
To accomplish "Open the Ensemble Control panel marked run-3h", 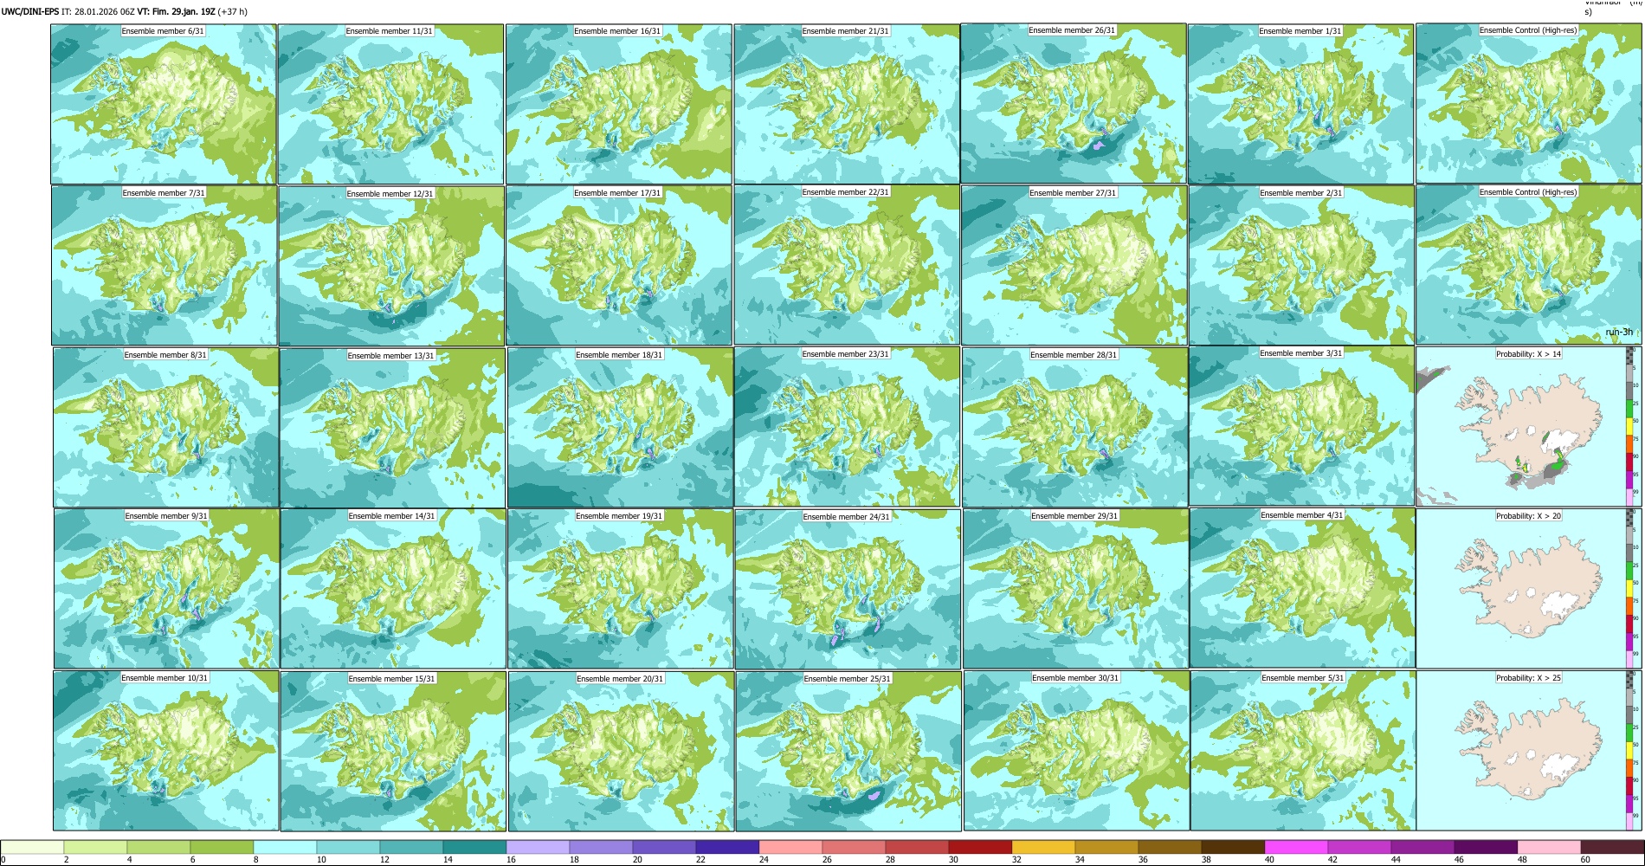I will pos(1529,265).
